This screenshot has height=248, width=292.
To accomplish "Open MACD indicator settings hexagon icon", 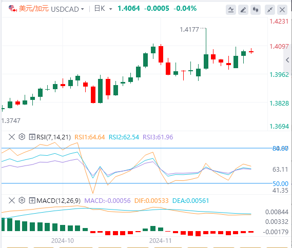I will click(x=22, y=200).
